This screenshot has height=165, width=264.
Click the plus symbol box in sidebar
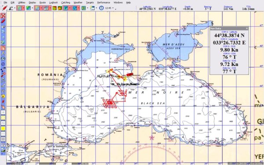coord(3,112)
